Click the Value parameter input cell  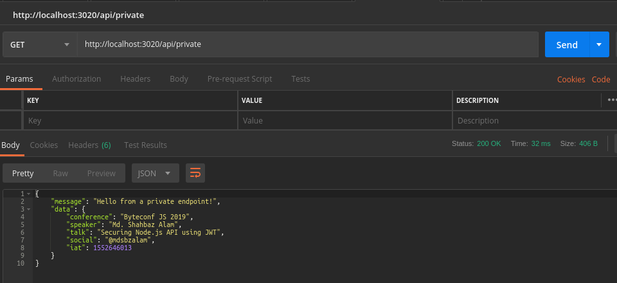[x=345, y=120]
